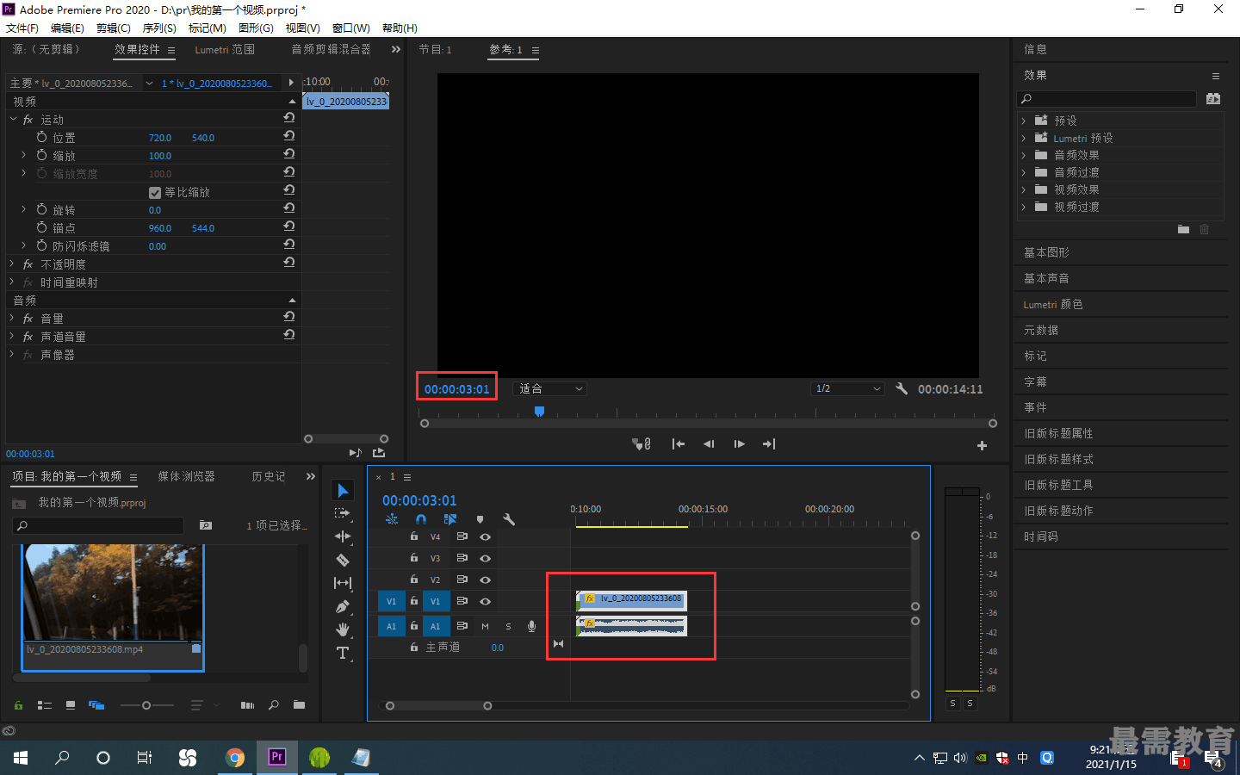
Task: Switch Project panel to list view
Action: pyautogui.click(x=45, y=705)
